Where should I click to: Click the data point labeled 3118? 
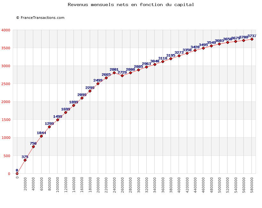click(163, 62)
